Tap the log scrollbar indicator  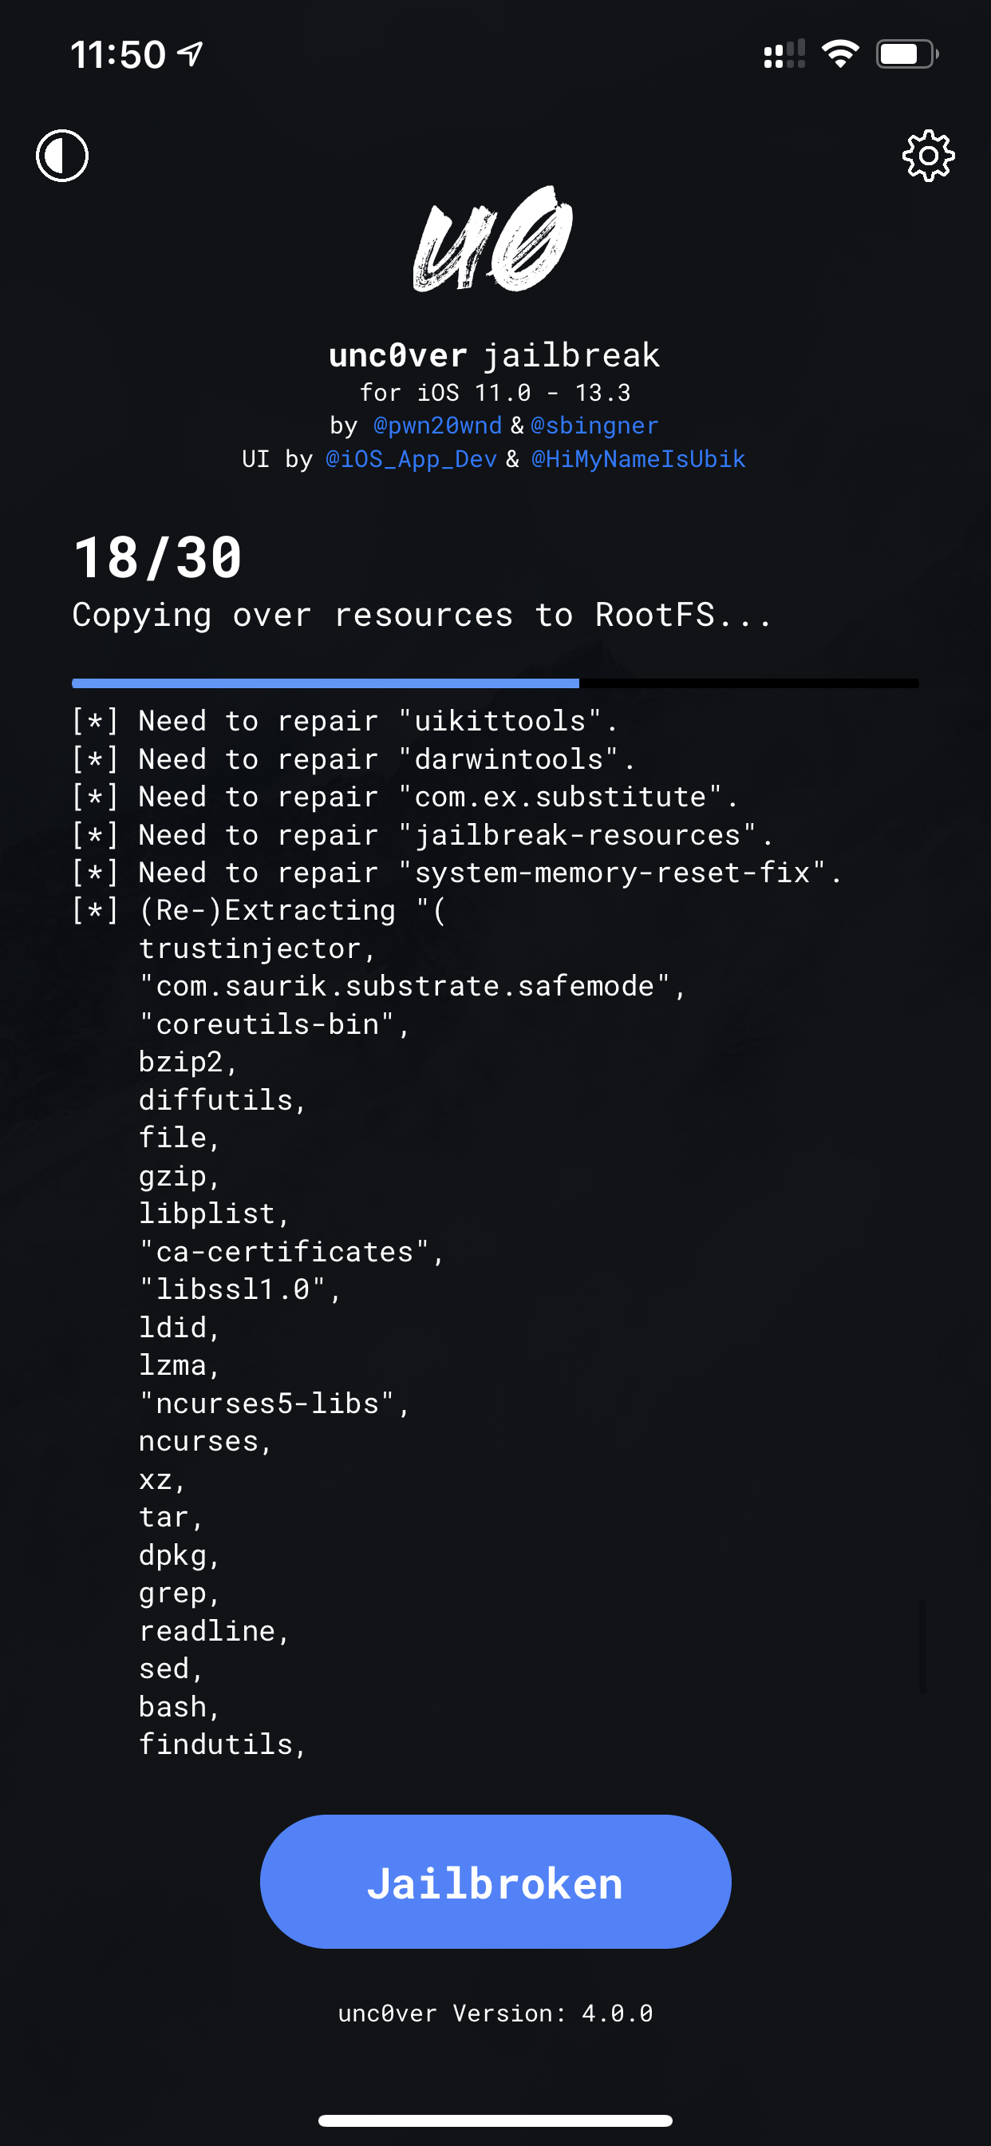click(x=922, y=1646)
